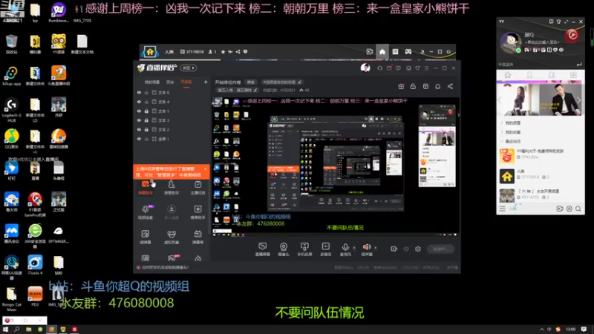Mute the 麦克风 microphone
594x334 pixels.
pyautogui.click(x=345, y=249)
